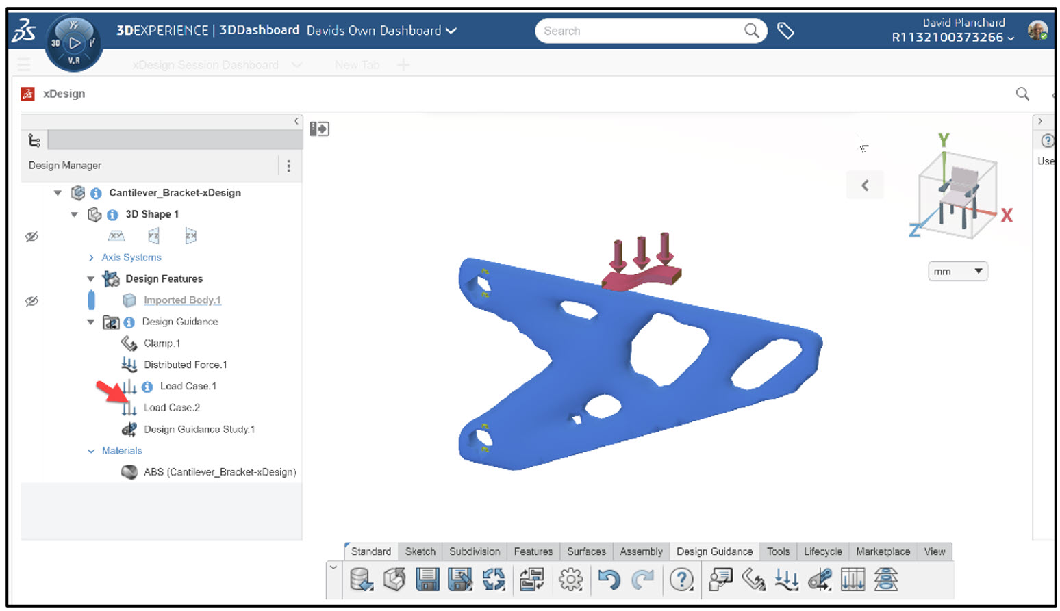Select the Distributed Force toolbar tool
The height and width of the screenshot is (611, 1060).
click(x=786, y=579)
